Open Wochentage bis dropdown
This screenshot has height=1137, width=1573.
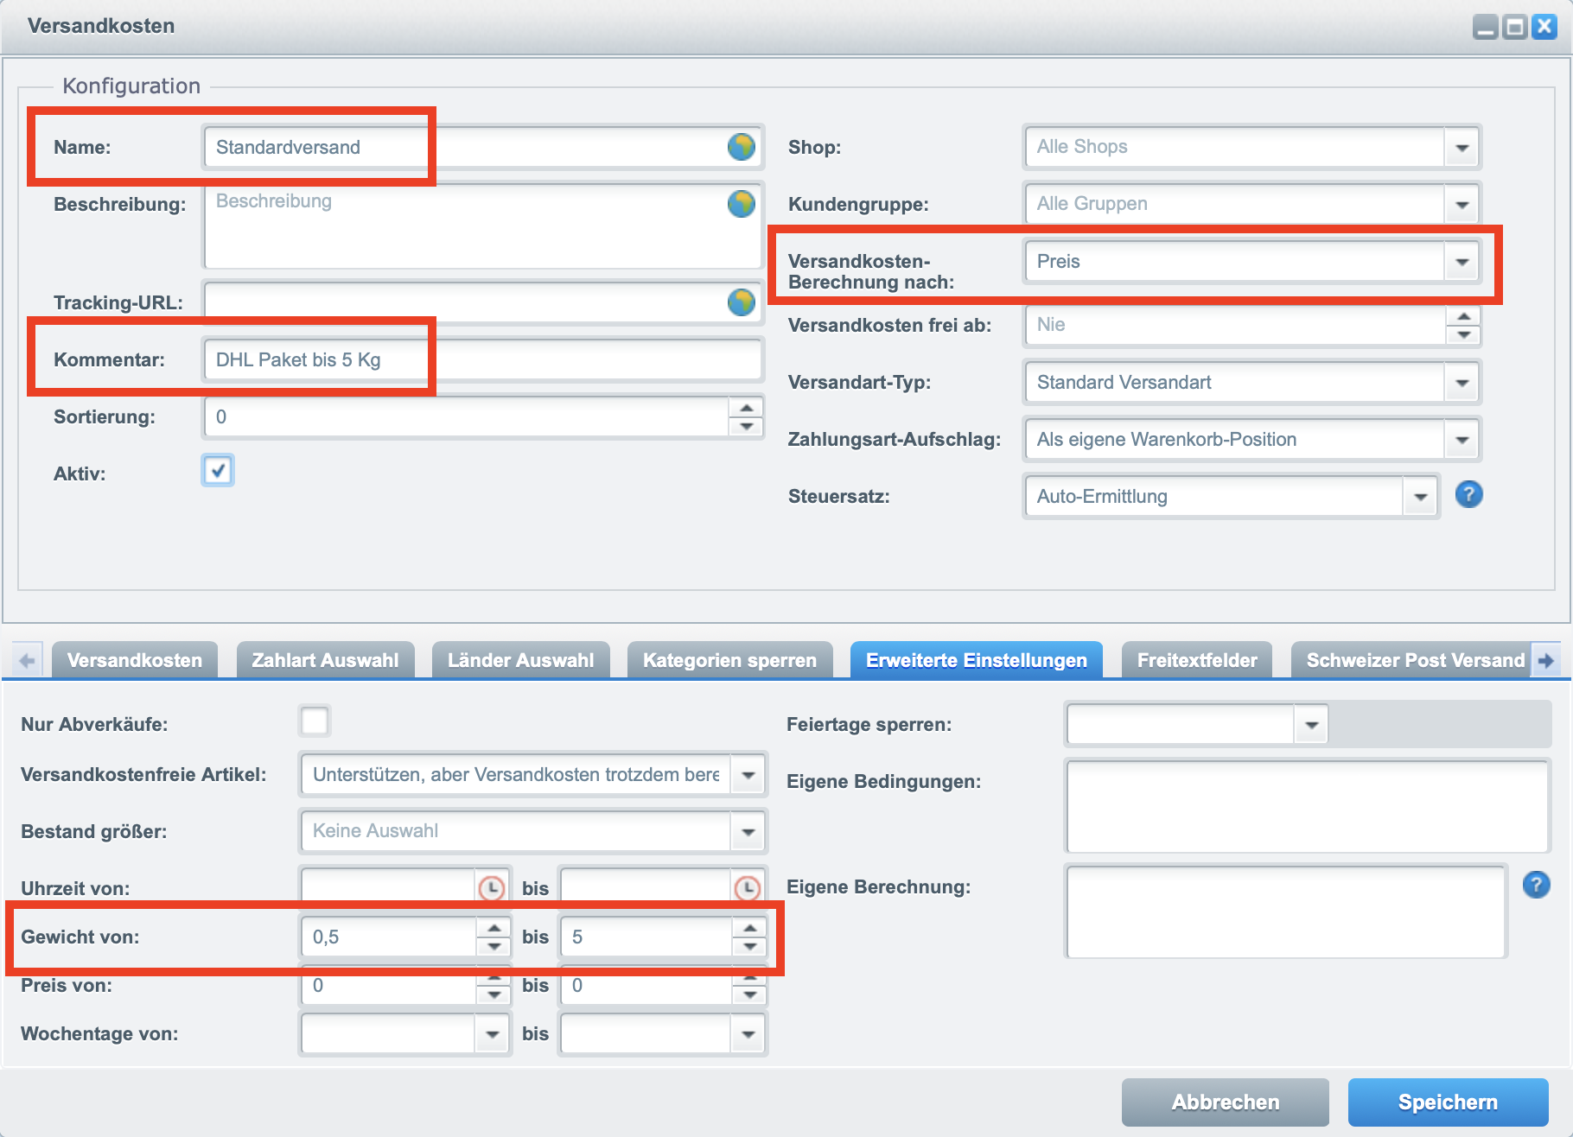coord(748,1033)
